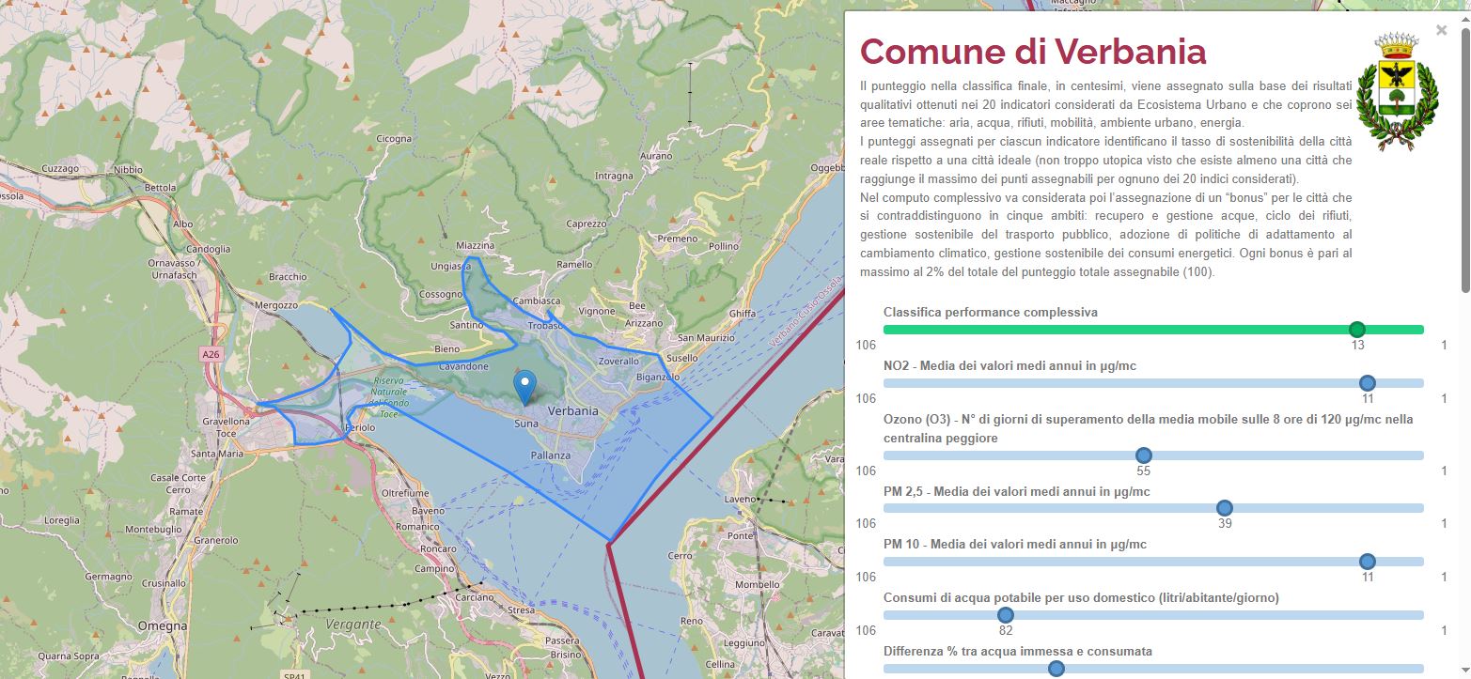This screenshot has height=679, width=1471.
Task: Click the 'Verbania' city label on the map
Action: point(572,411)
